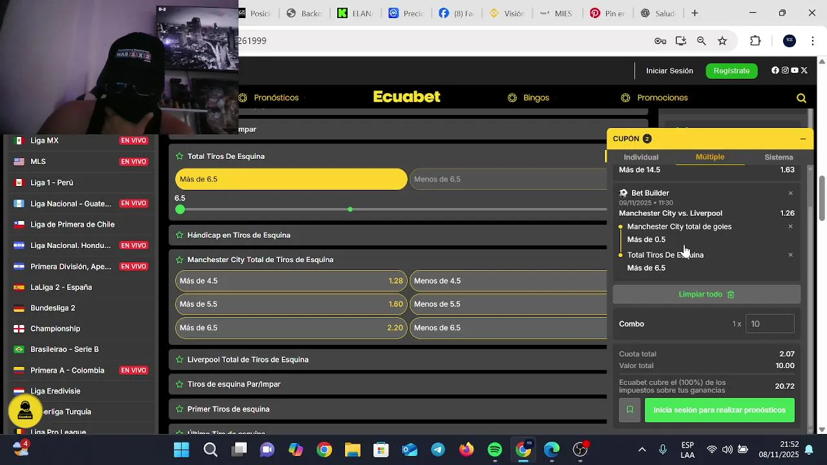This screenshot has height=465, width=827.
Task: Star the Liverpool Total de Tiros de Esquina market
Action: point(179,360)
